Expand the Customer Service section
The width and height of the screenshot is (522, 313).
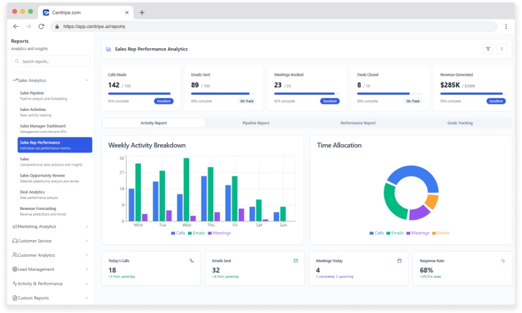(87, 241)
